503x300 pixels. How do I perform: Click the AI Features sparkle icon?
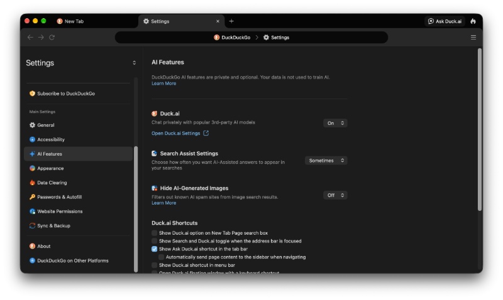tap(33, 154)
